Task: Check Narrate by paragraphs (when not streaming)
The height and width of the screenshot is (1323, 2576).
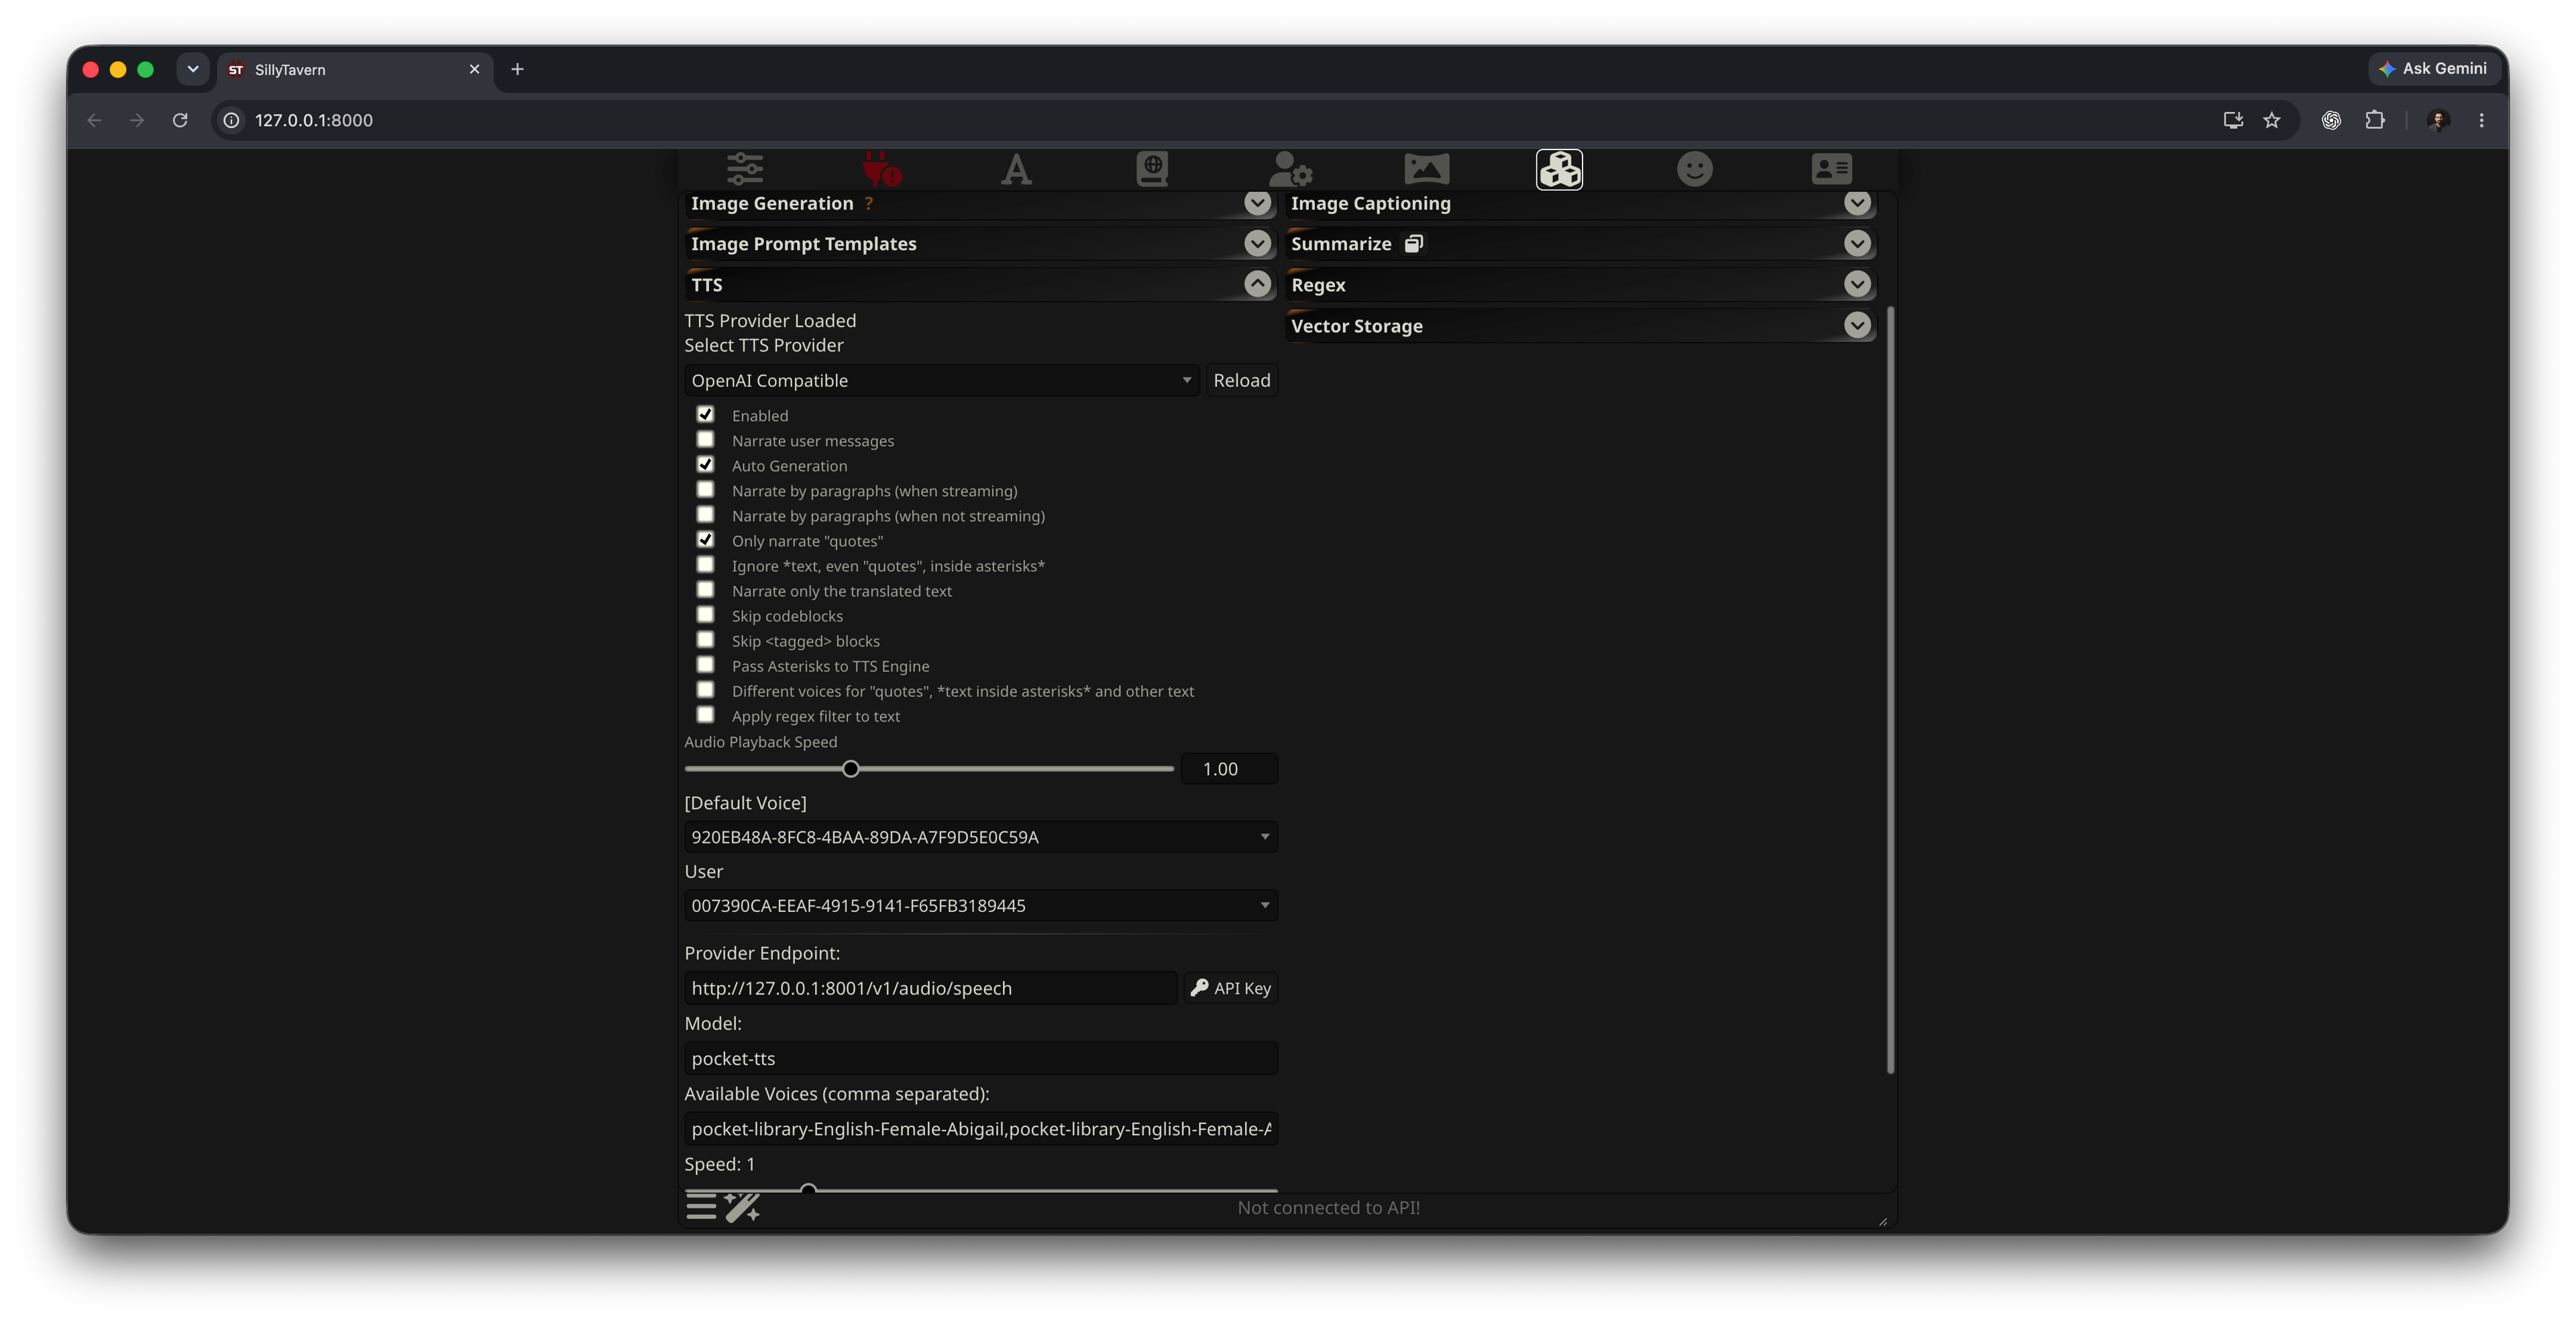Action: (705, 514)
